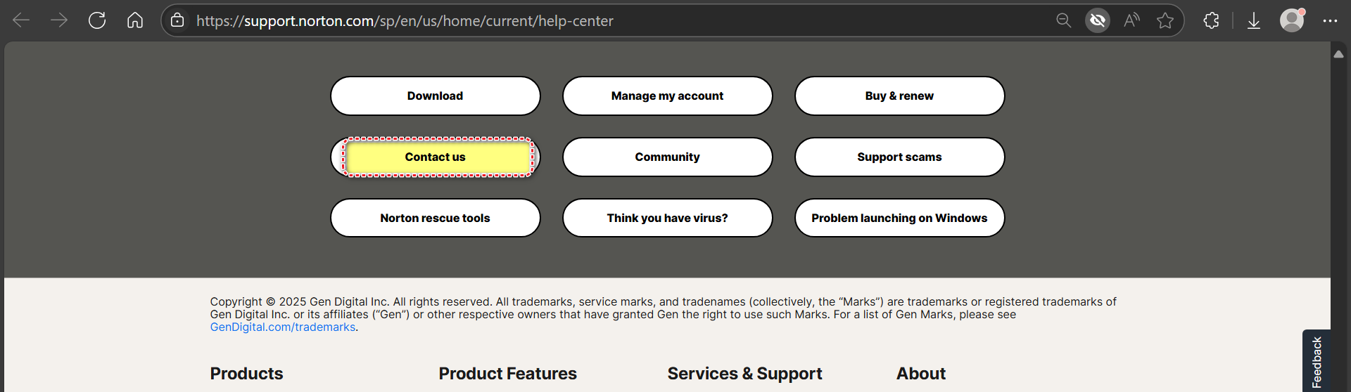Open Manage my account

(x=667, y=96)
